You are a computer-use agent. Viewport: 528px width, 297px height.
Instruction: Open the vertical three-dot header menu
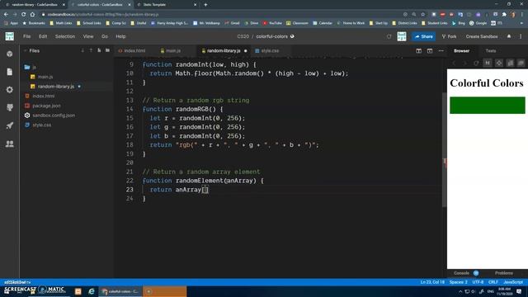tap(521, 36)
